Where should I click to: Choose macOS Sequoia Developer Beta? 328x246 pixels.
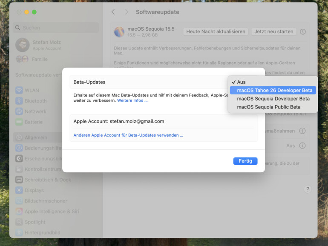[273, 99]
